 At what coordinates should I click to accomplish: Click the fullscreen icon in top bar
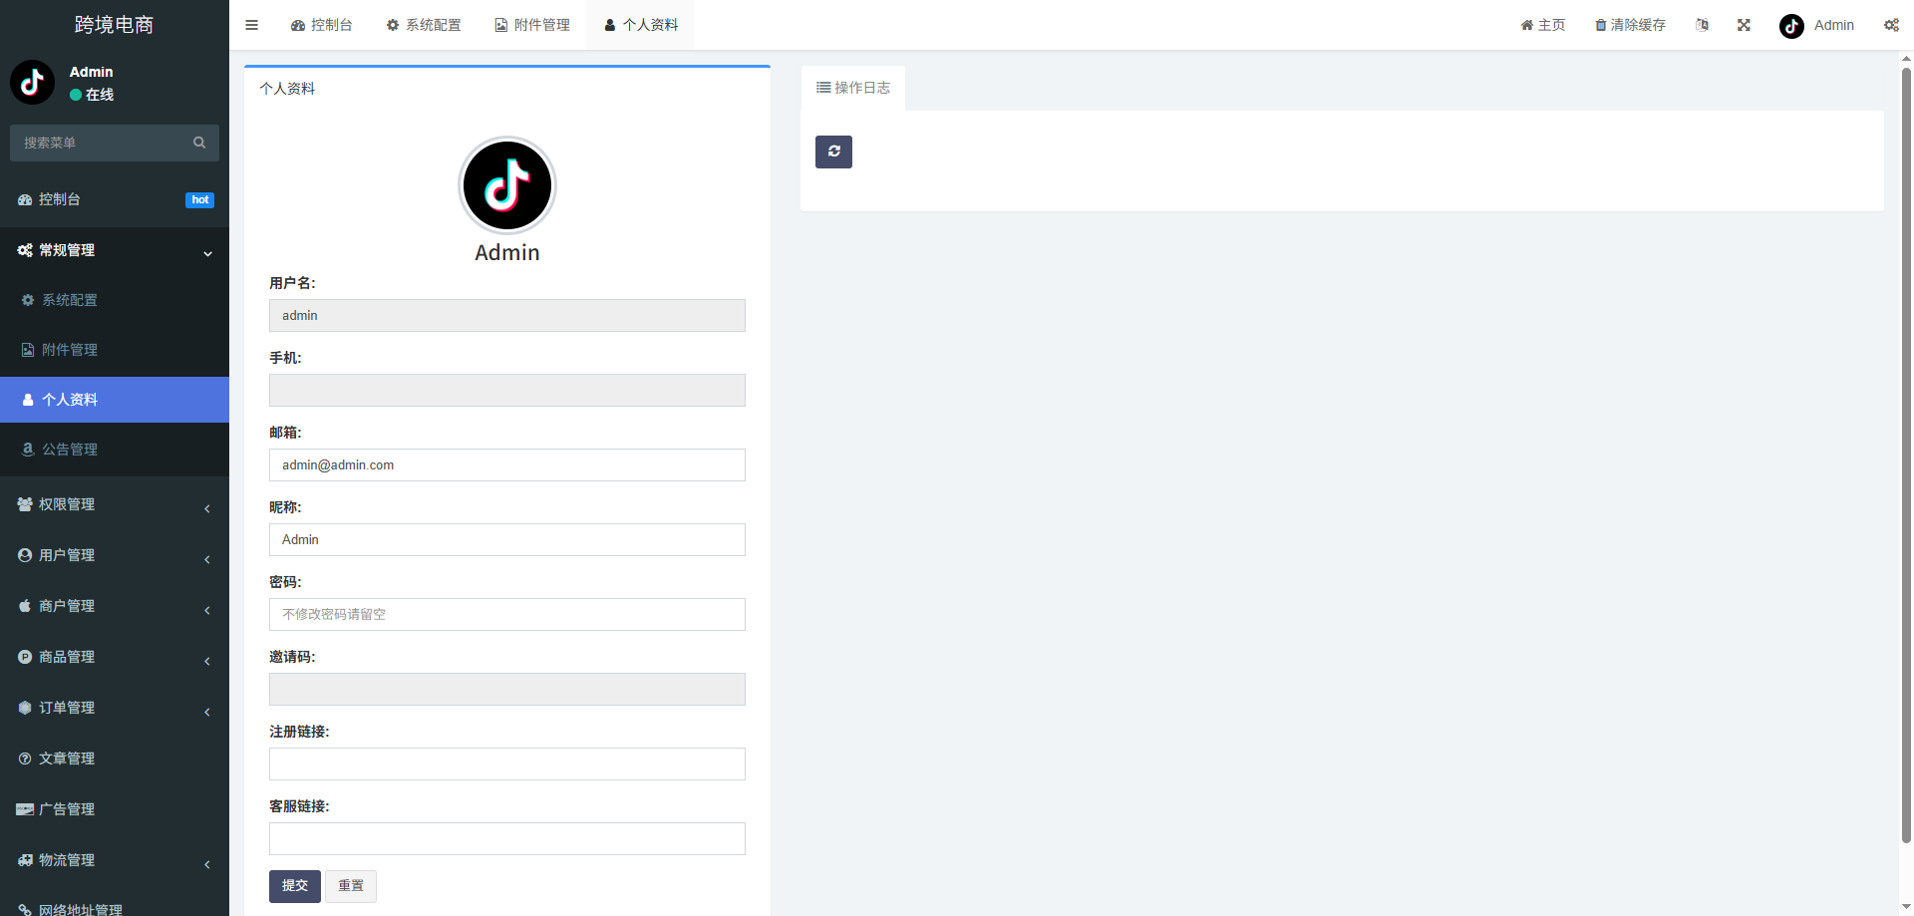[x=1744, y=25]
